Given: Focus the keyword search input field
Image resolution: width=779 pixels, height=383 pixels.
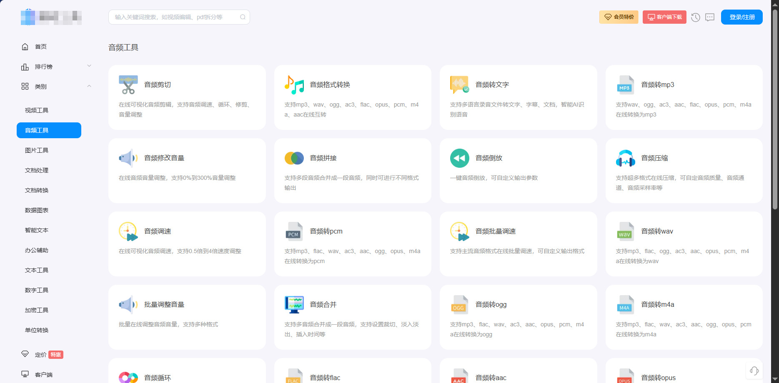Looking at the screenshot, I should tap(179, 17).
